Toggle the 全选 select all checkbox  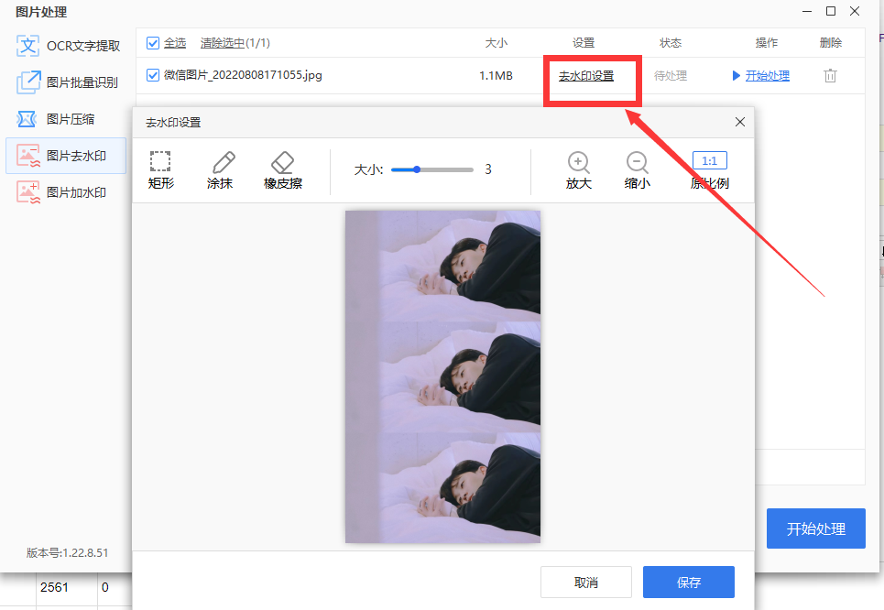(153, 43)
